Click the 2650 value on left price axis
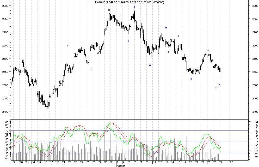The image size is (259, 167). [5, 45]
